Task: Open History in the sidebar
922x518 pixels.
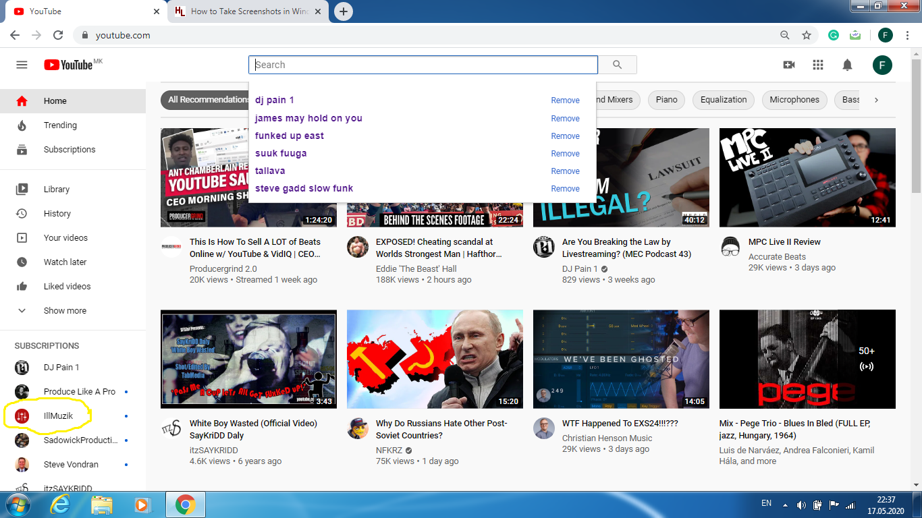Action: [73, 213]
